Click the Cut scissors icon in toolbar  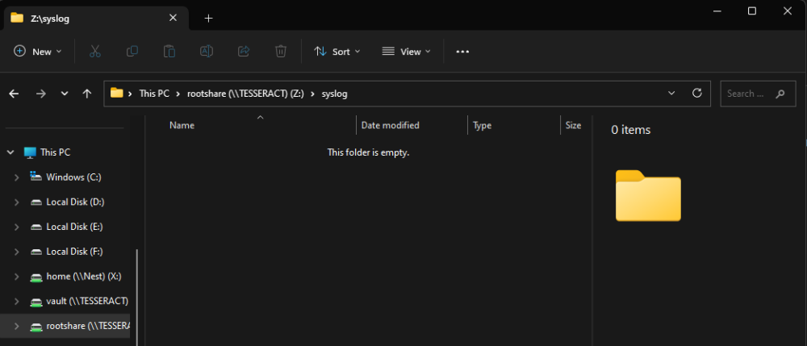(x=94, y=52)
